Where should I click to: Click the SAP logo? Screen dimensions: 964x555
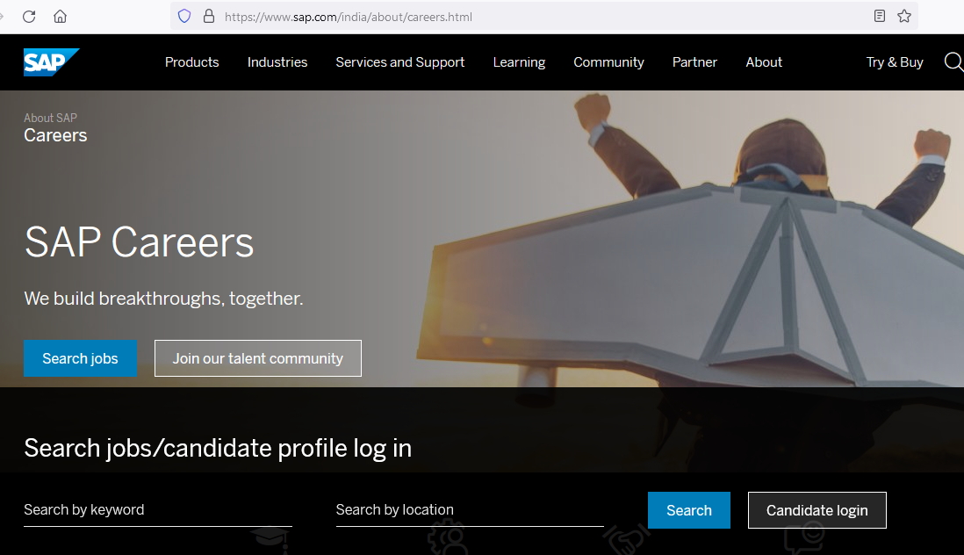click(51, 62)
